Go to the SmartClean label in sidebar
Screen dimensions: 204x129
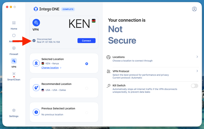(14, 79)
